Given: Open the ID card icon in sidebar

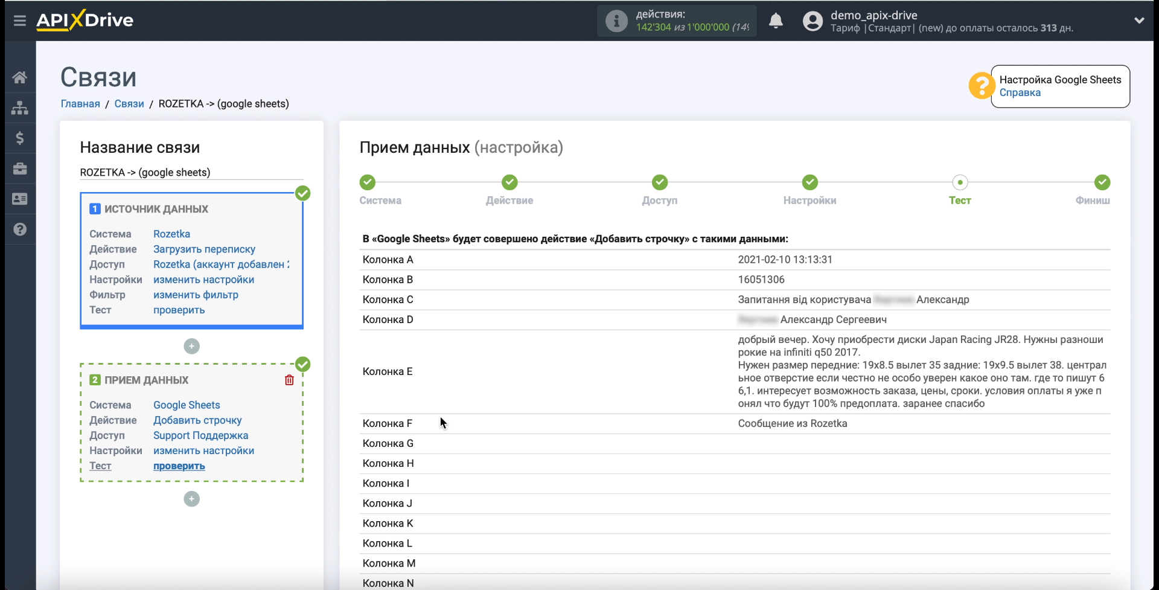Looking at the screenshot, I should [x=20, y=199].
